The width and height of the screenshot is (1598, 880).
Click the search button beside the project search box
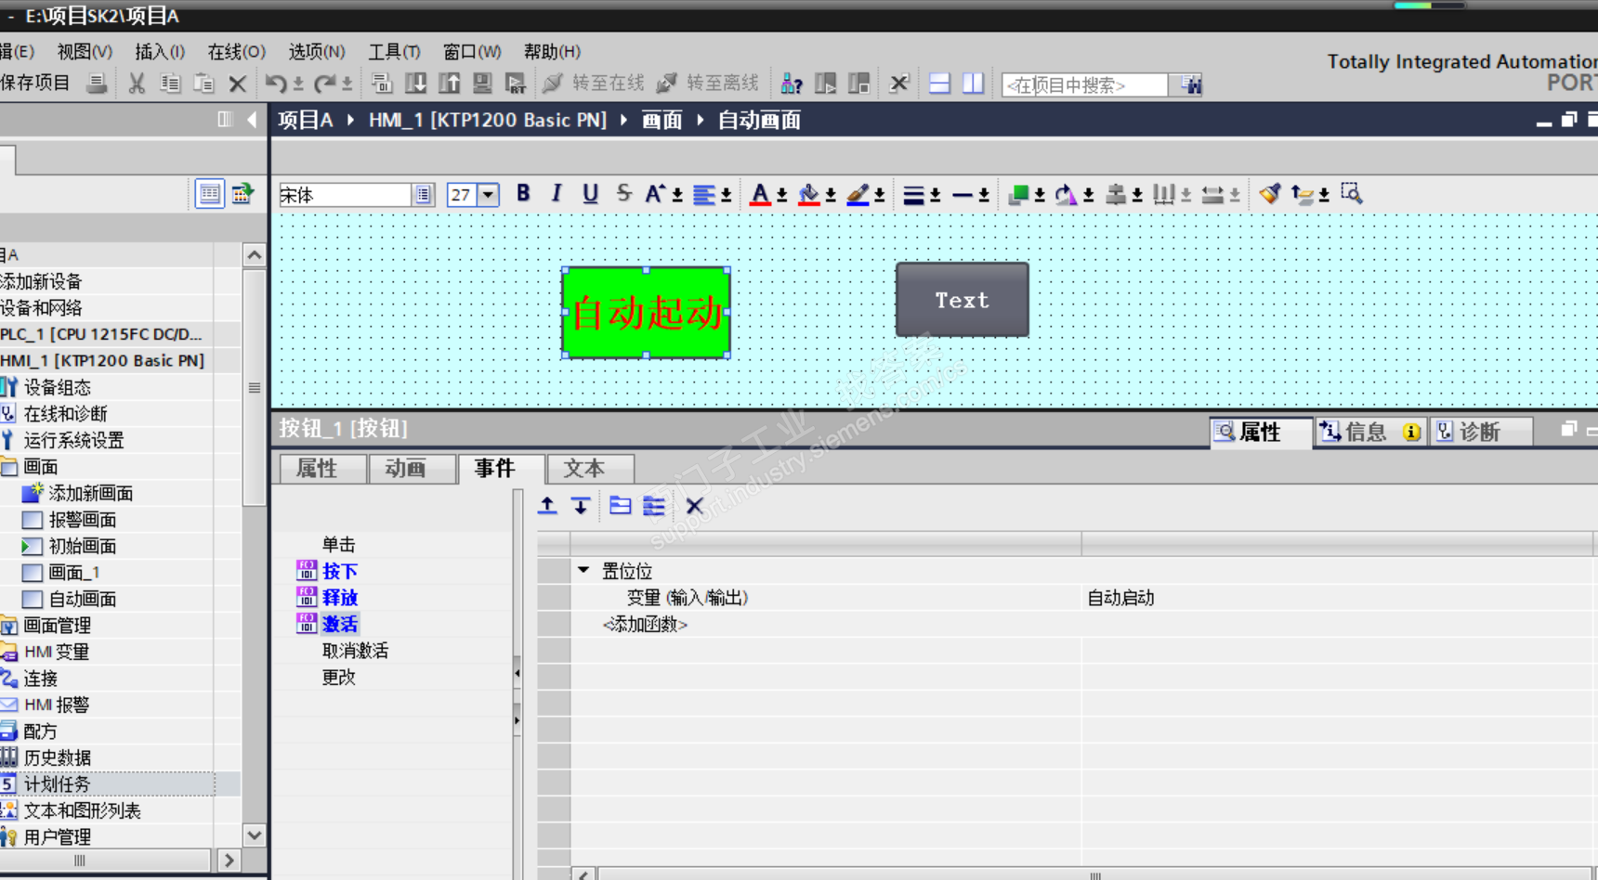pos(1190,84)
